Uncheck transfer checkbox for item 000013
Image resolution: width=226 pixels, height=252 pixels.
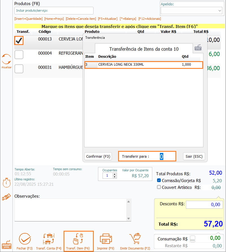tap(19, 41)
